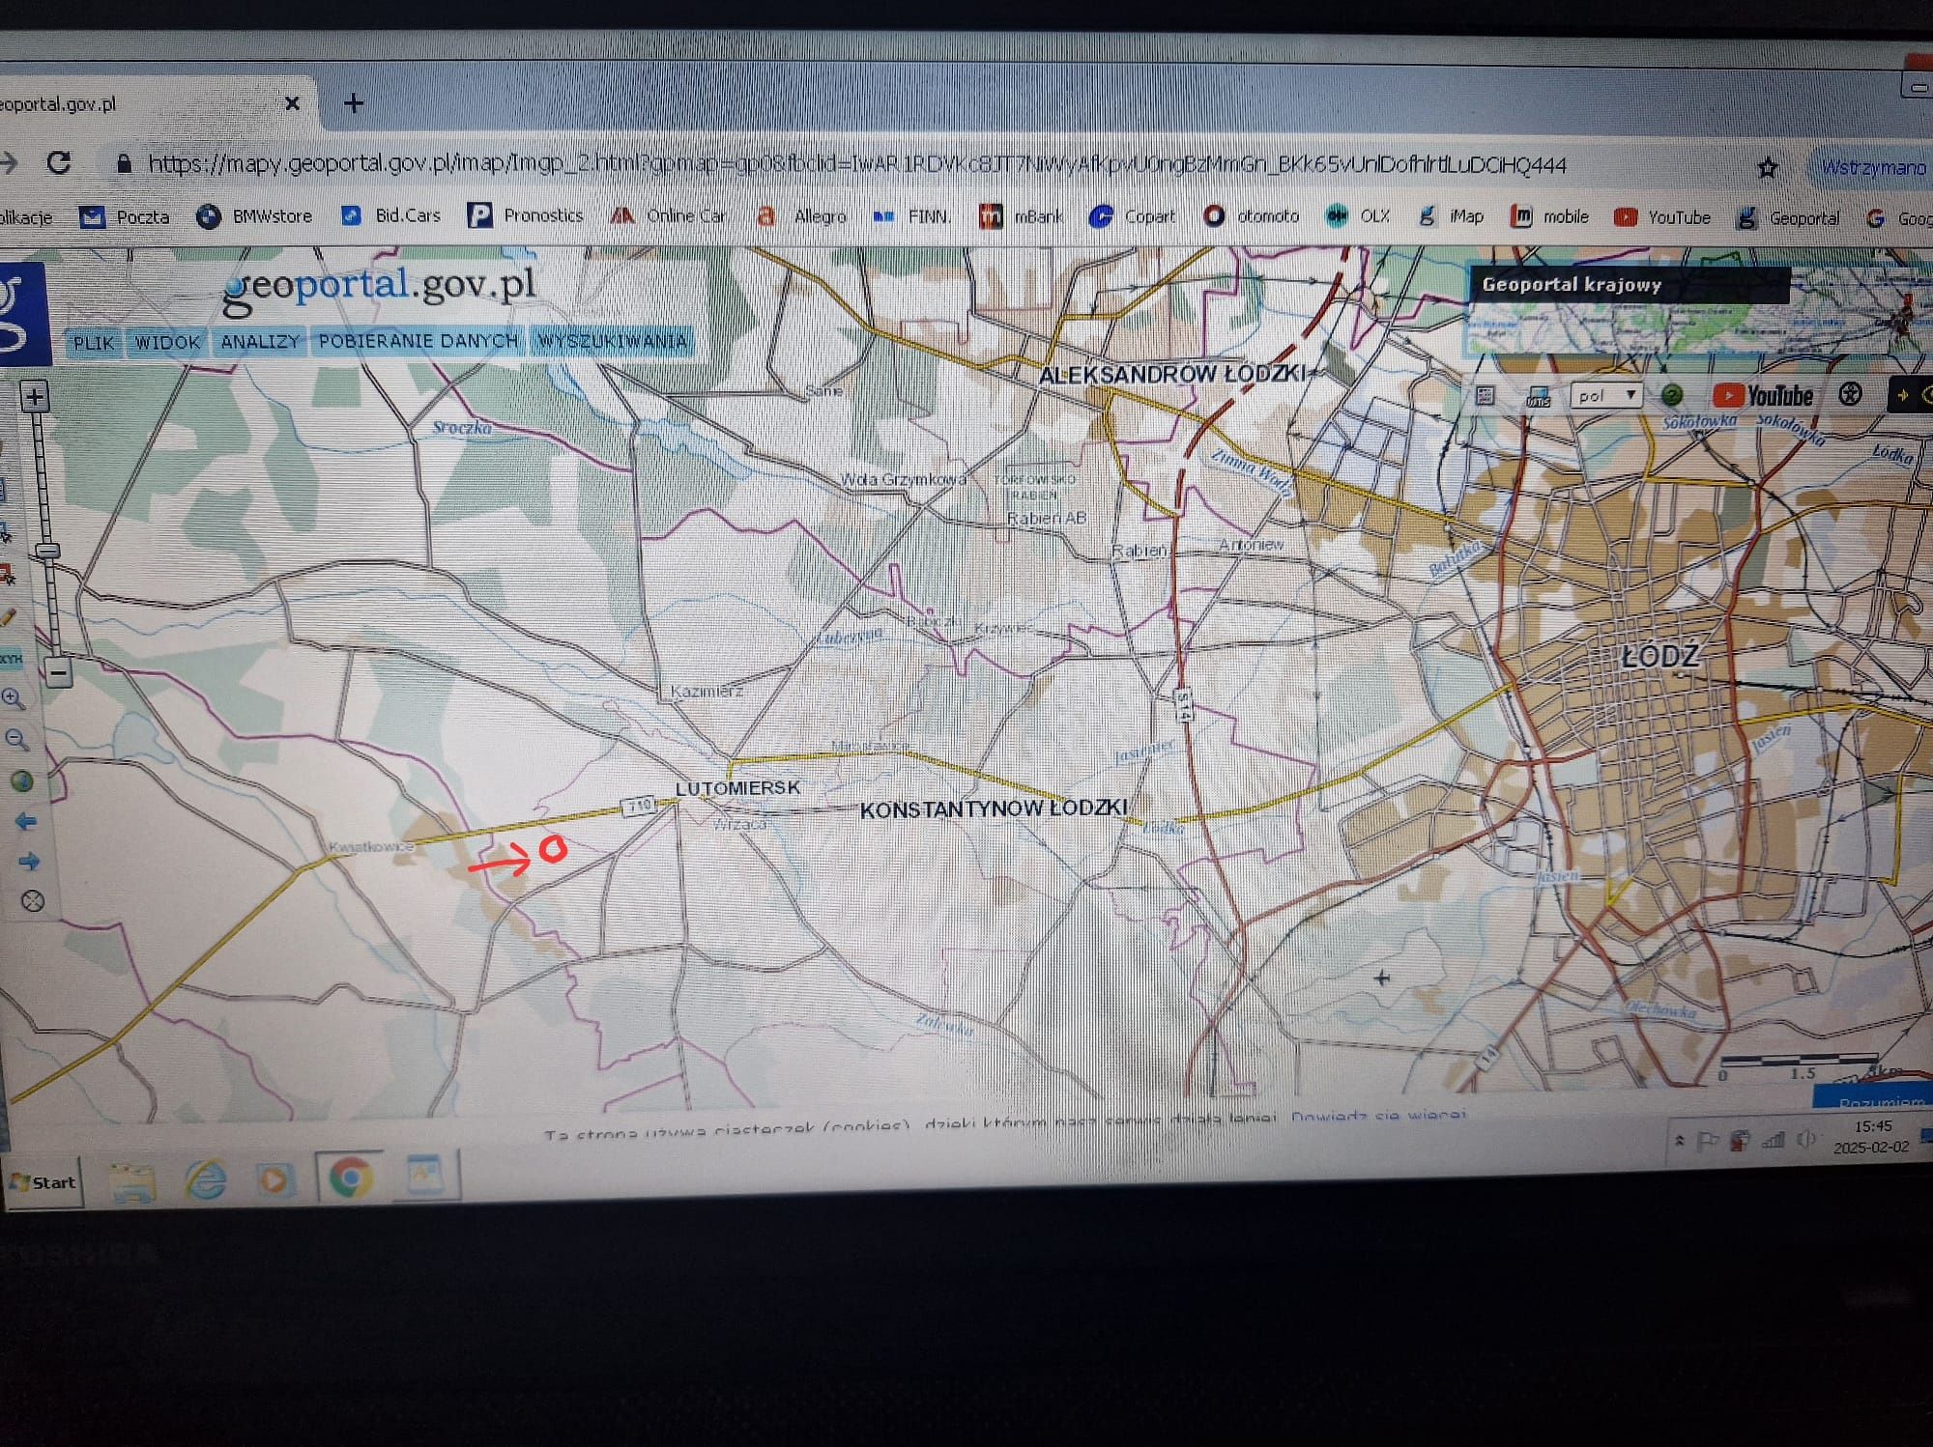Click the browser reload button
The height and width of the screenshot is (1447, 1933).
[59, 161]
